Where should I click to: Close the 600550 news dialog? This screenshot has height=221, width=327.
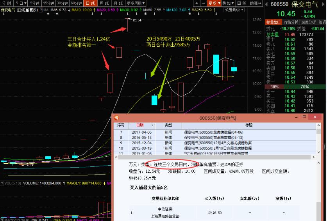(315, 117)
